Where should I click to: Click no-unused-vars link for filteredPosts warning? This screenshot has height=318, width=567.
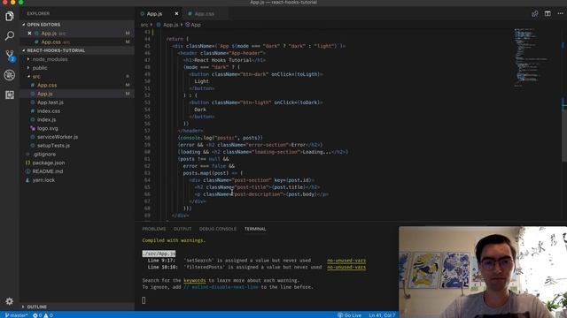pyautogui.click(x=346, y=267)
